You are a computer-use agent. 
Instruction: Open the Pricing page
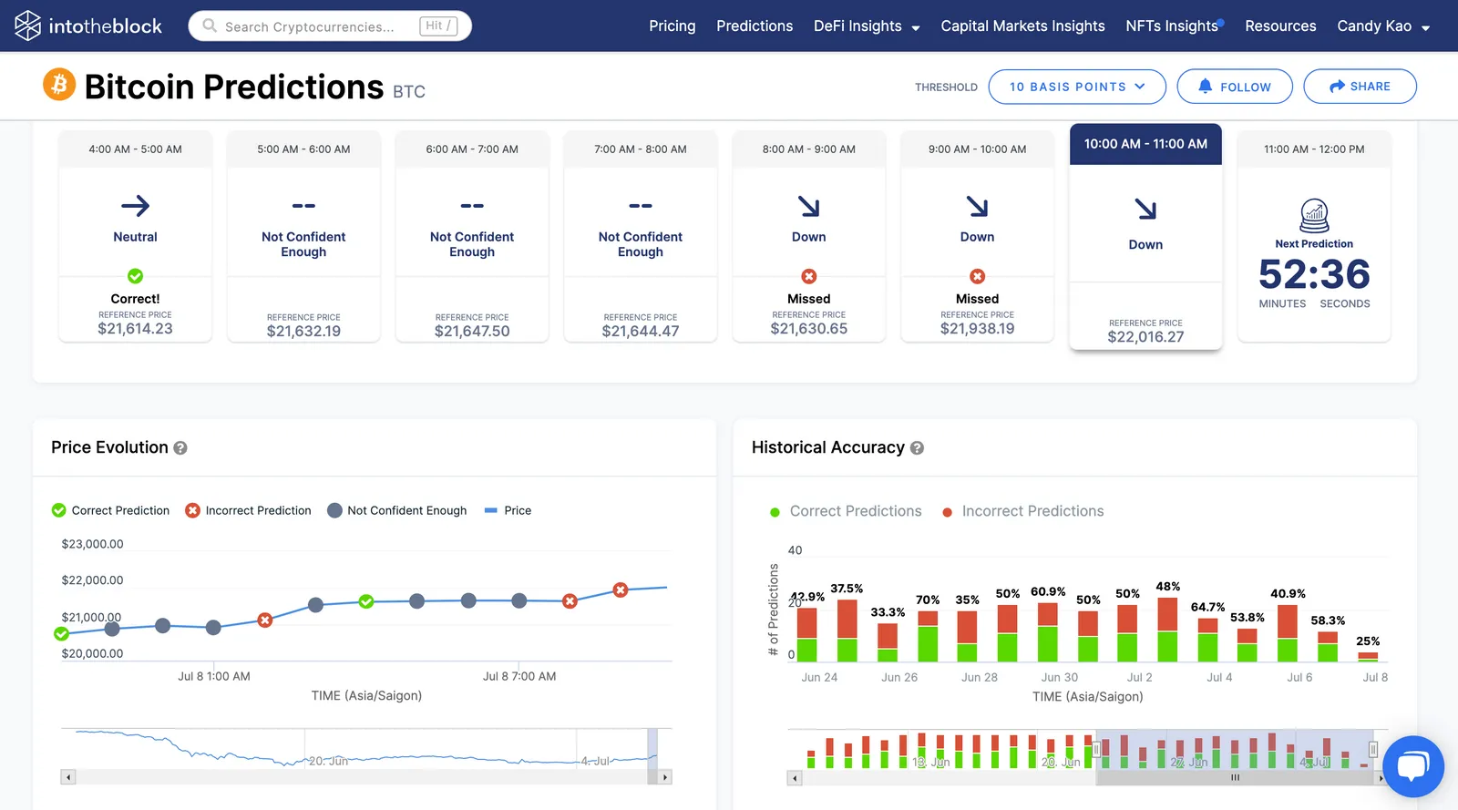[673, 26]
